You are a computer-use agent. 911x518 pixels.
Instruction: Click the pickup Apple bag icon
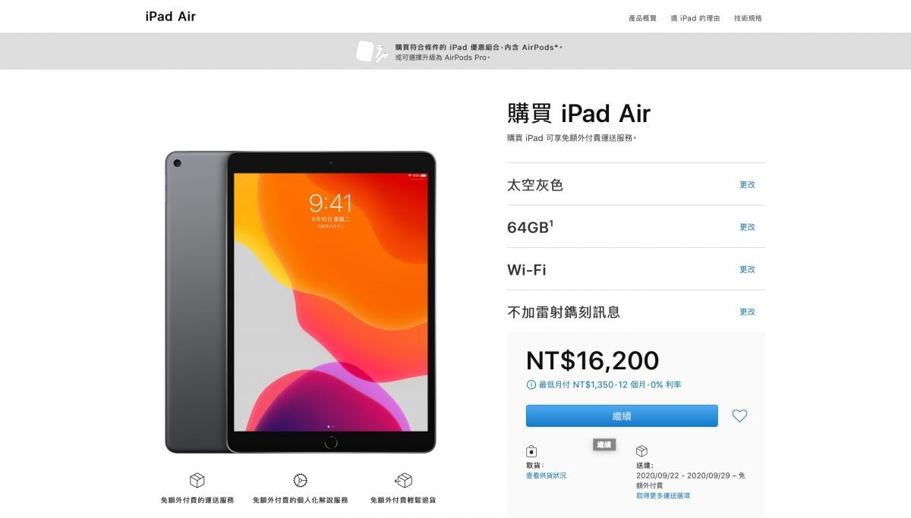pyautogui.click(x=531, y=451)
